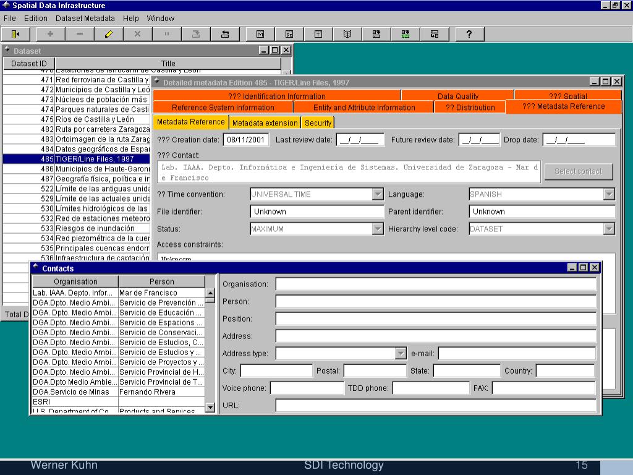The height and width of the screenshot is (475, 633).
Task: Select Servicio de Educación contact row
Action: coord(118,312)
